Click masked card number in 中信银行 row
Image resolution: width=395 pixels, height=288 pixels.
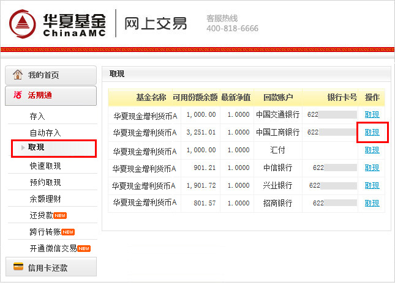(335, 168)
